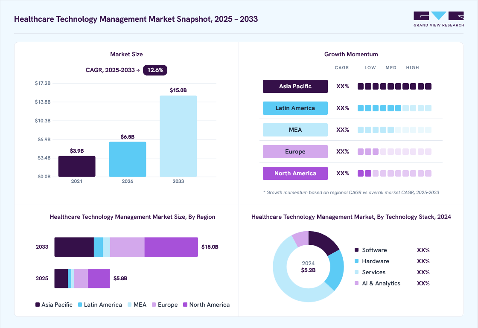Click the $15.0B label above 2033 bar
The image size is (478, 328).
[178, 90]
